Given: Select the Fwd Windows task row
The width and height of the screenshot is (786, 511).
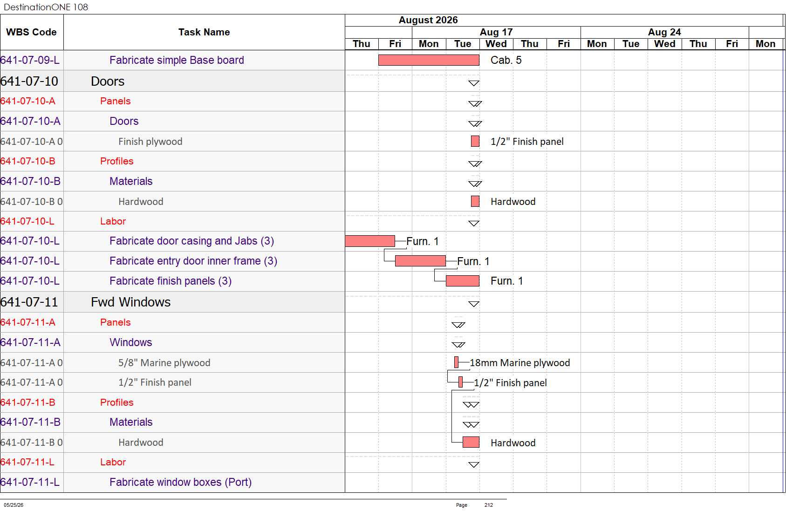Looking at the screenshot, I should (172, 302).
